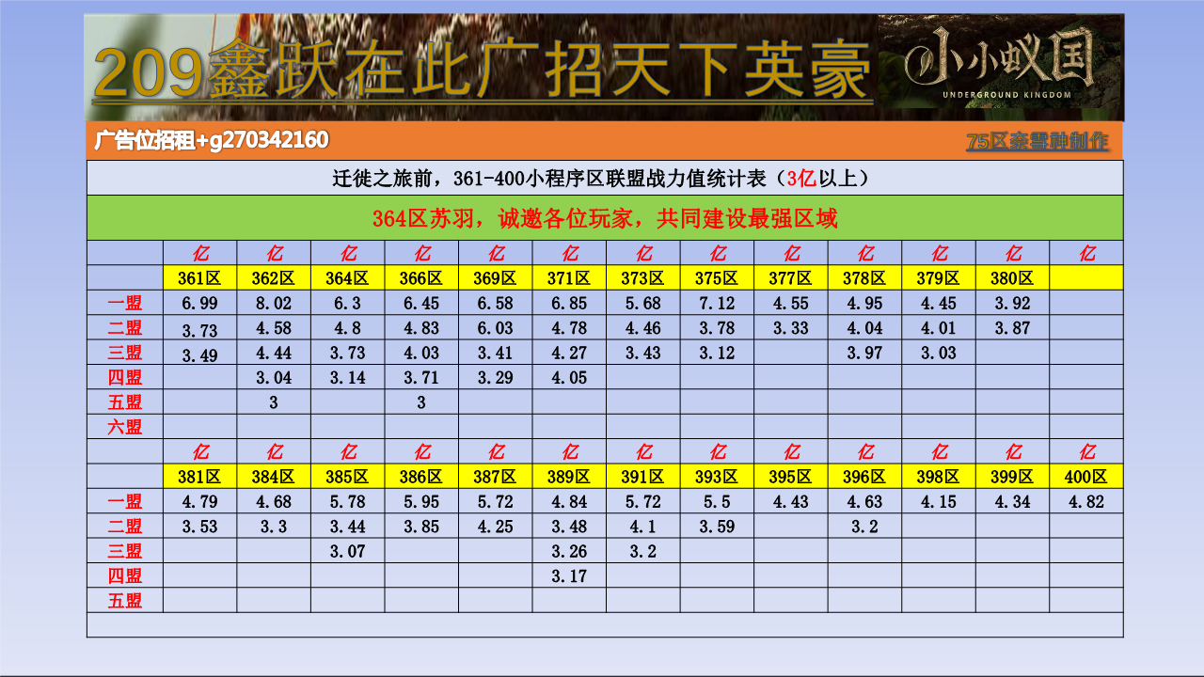Viewport: 1204px width, 677px height.
Task: Click the 3.59 cell under 393区
Action: click(x=717, y=527)
